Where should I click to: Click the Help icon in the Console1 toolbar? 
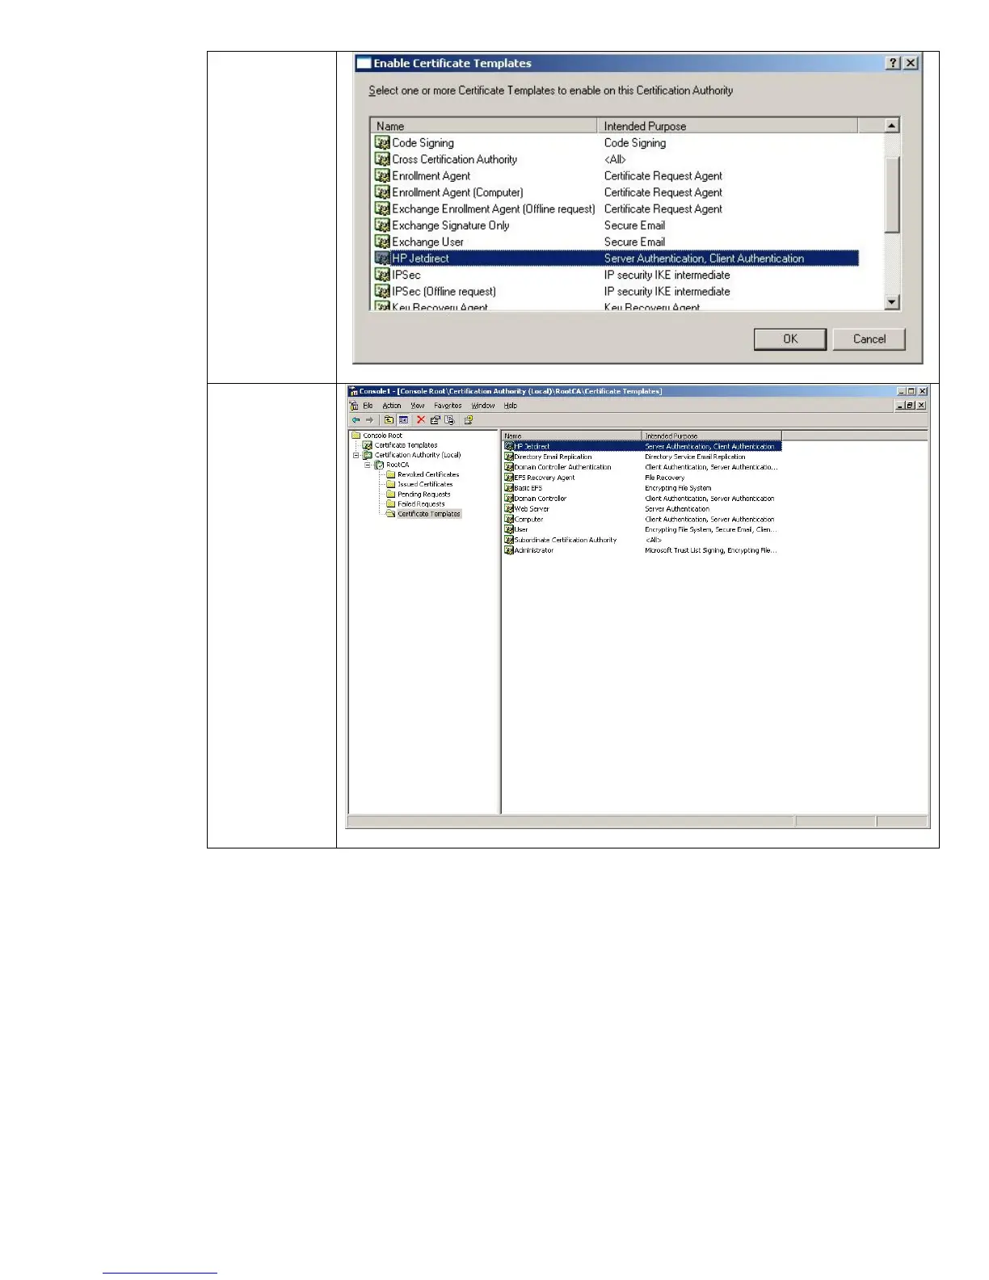tap(468, 420)
